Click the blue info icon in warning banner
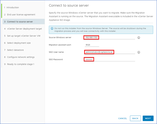This screenshot has height=124, width=157. pos(52,28)
